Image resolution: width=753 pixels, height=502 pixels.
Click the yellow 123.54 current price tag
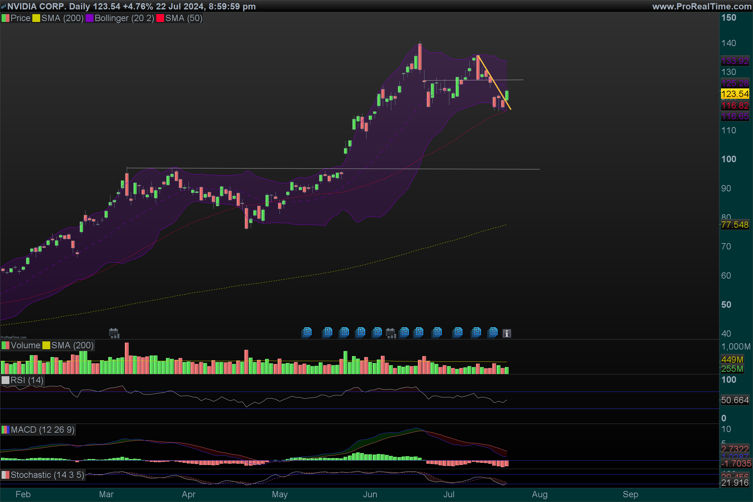(x=735, y=94)
